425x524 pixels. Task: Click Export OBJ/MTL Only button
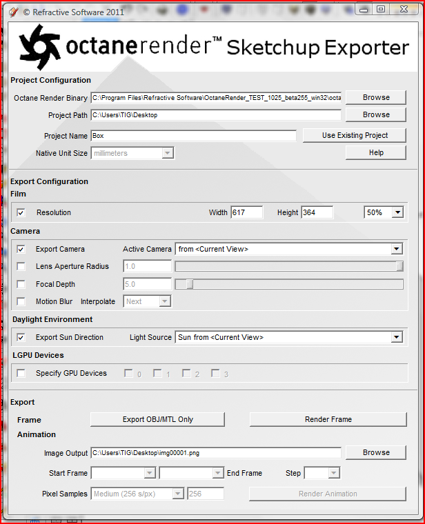(157, 419)
